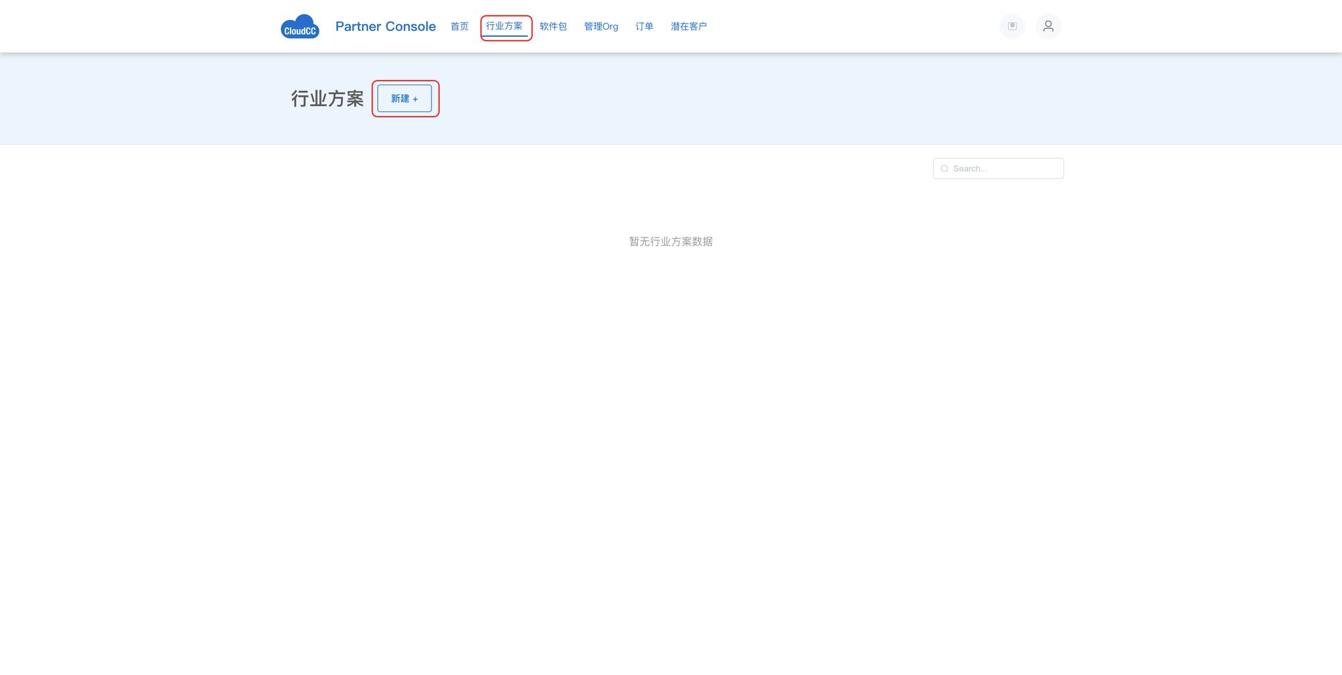This screenshot has width=1342, height=675.
Task: Click the blank white area below the empty message
Action: pyautogui.click(x=671, y=436)
